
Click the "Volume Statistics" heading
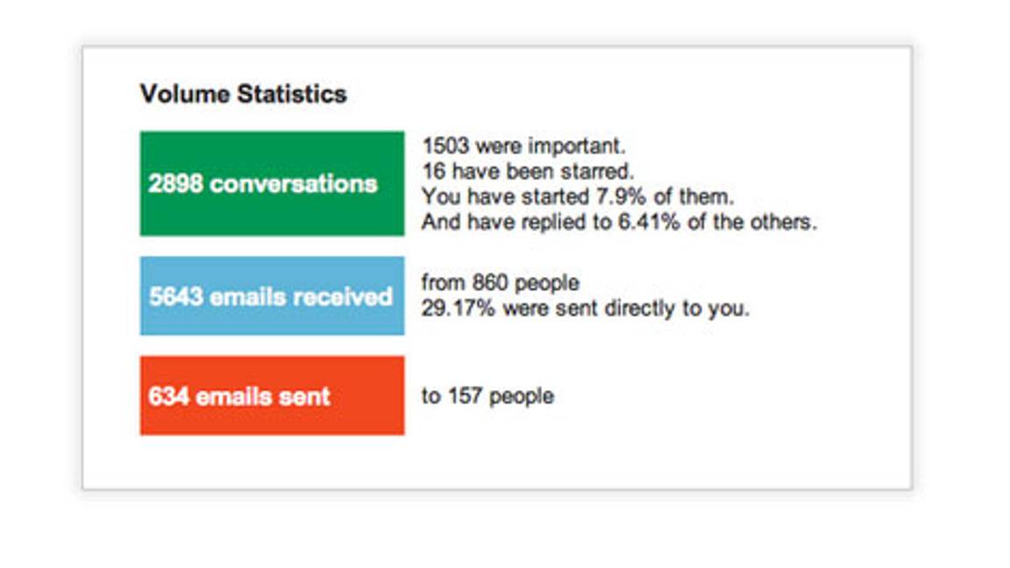tap(243, 94)
